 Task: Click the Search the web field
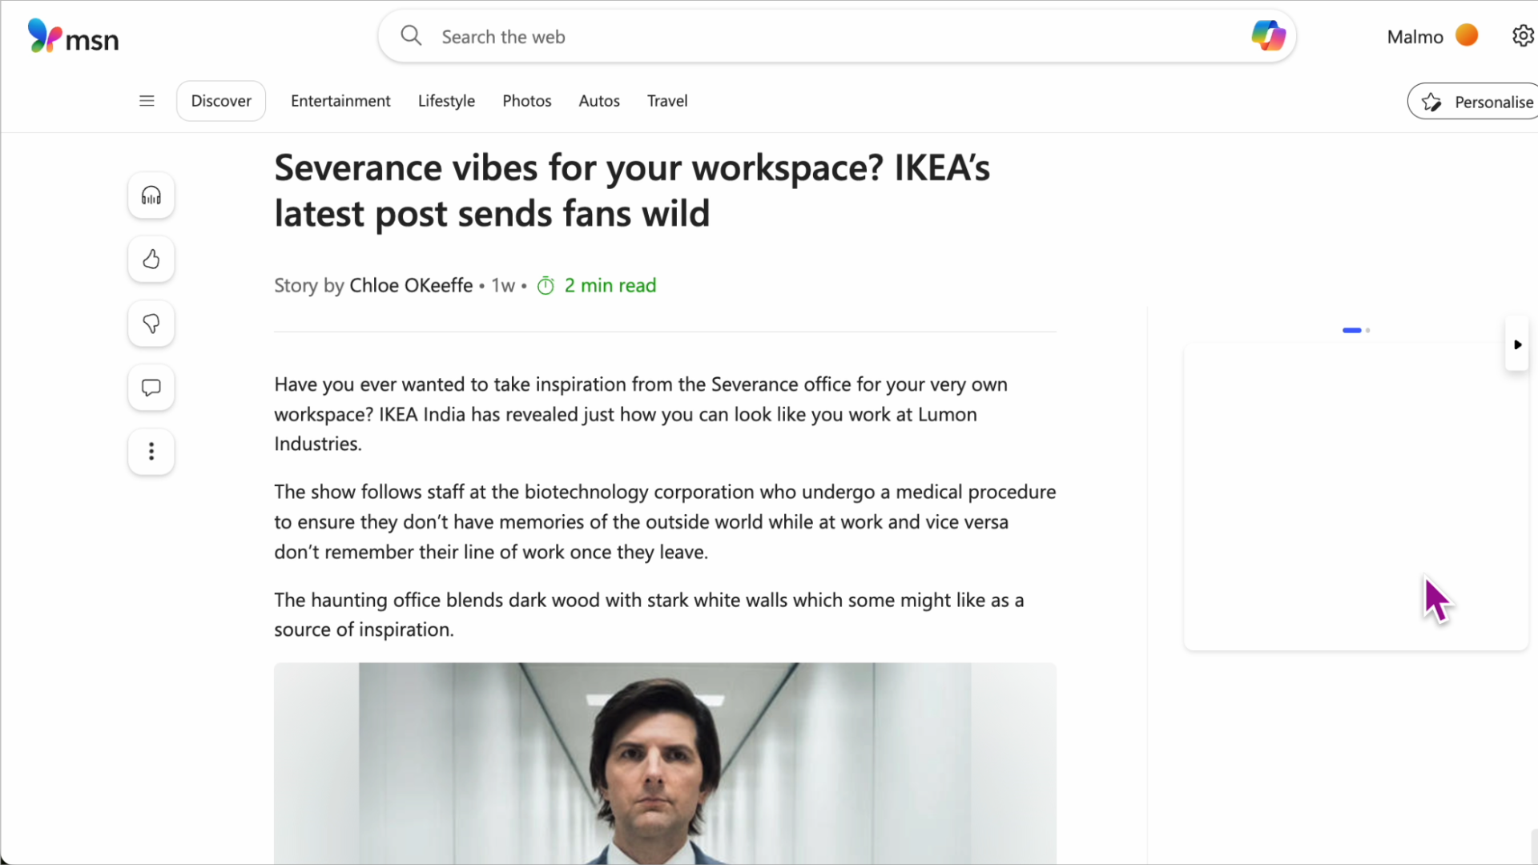[801, 37]
